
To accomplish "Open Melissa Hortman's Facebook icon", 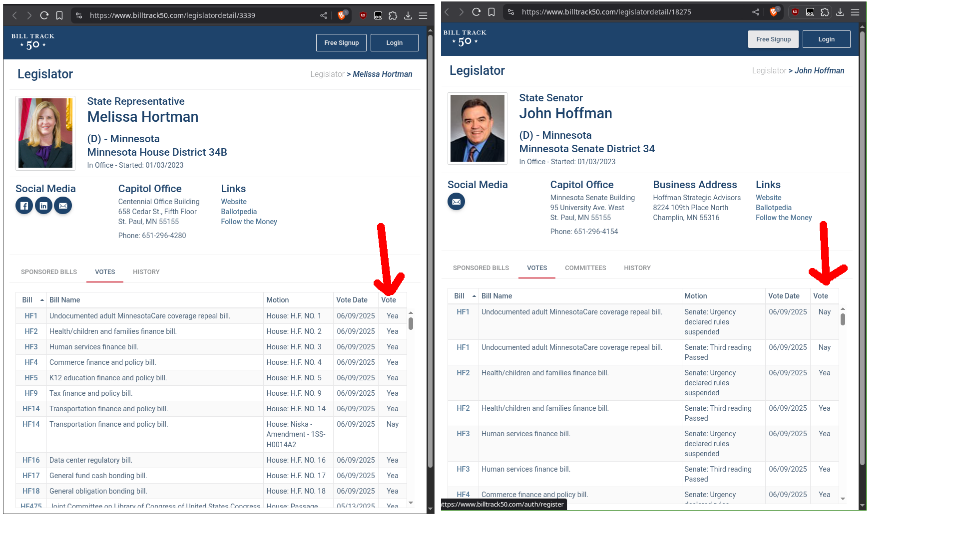I will coord(24,206).
